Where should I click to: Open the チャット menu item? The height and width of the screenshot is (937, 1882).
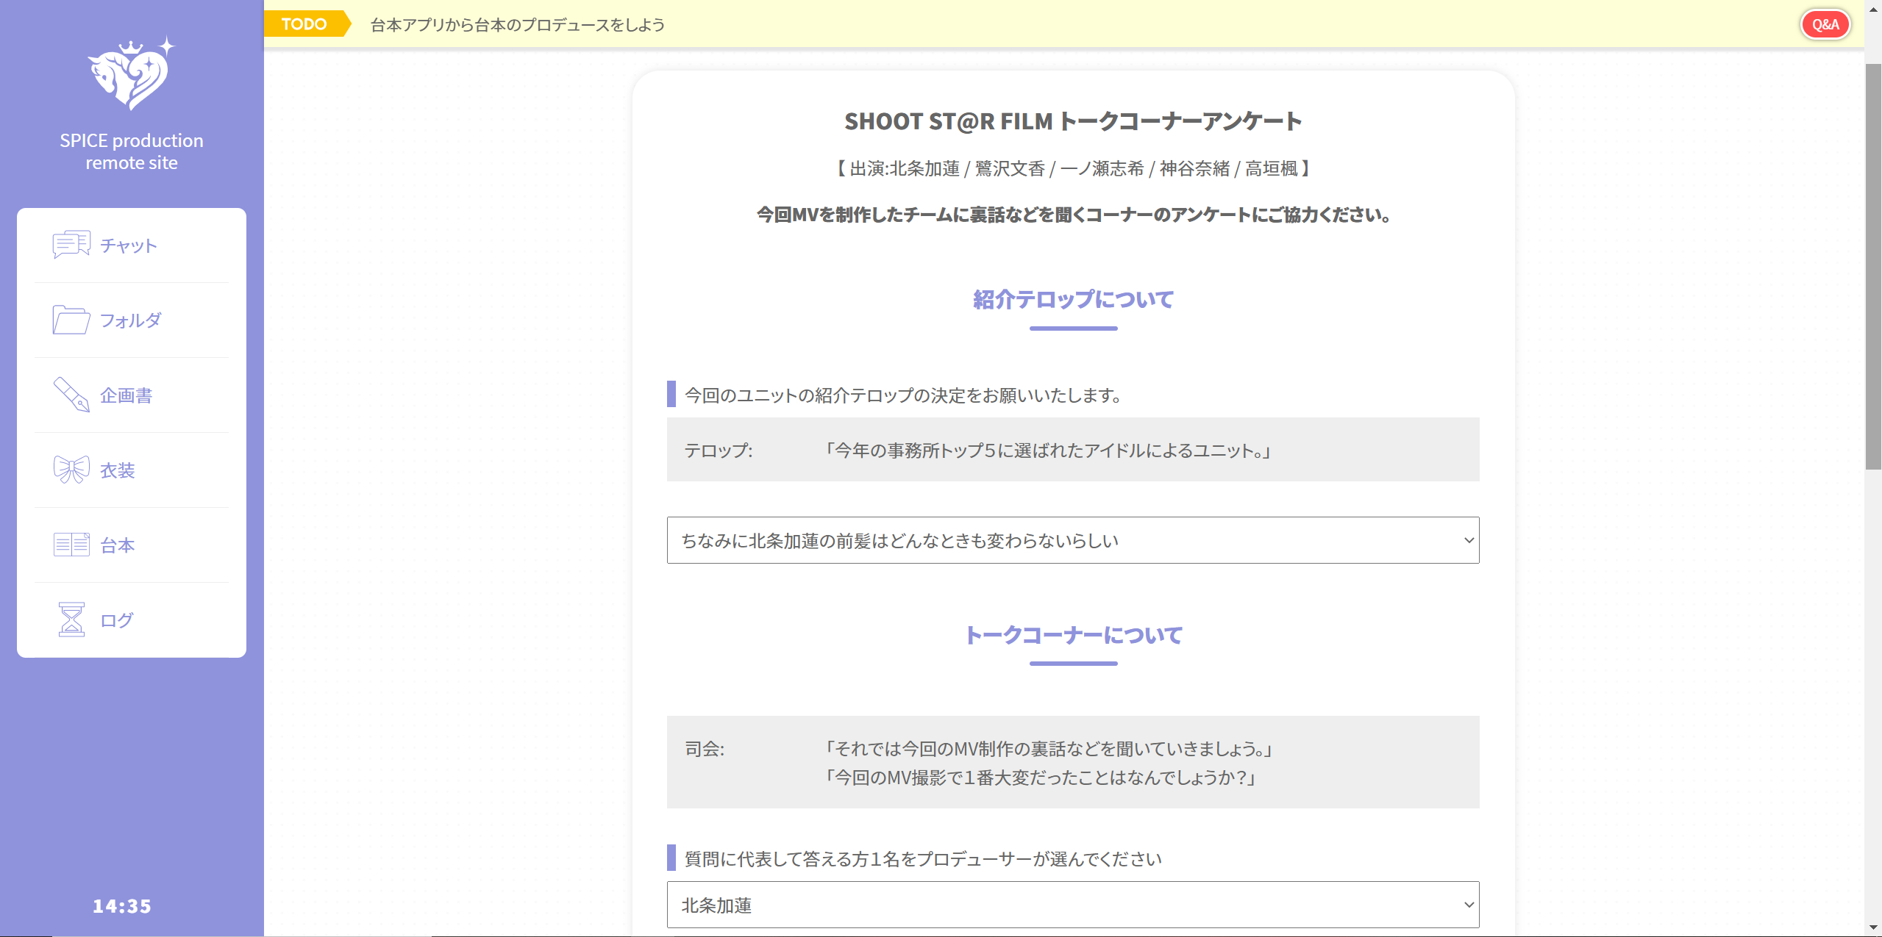129,245
